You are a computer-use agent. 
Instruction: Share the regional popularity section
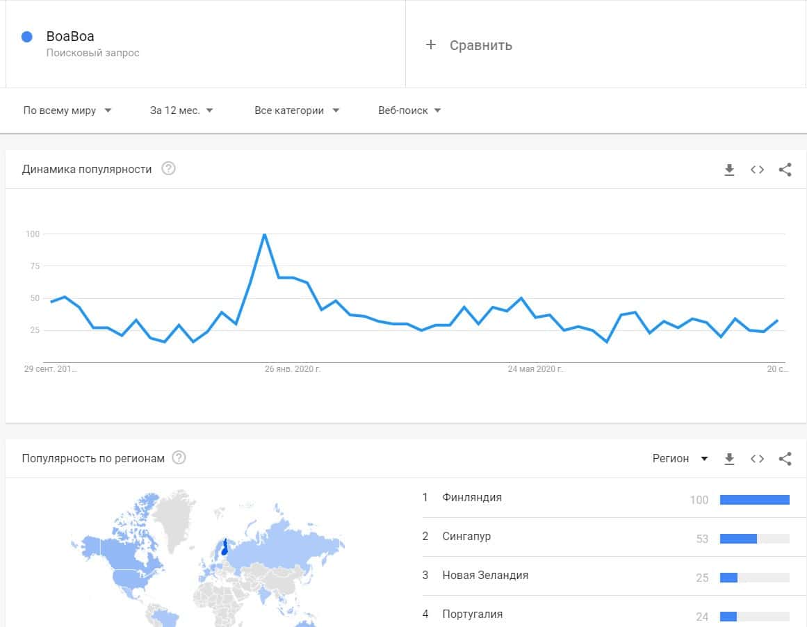click(785, 459)
